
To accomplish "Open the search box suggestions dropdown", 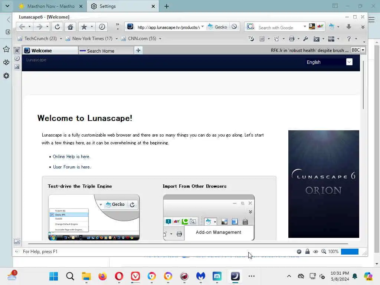I will (x=305, y=27).
